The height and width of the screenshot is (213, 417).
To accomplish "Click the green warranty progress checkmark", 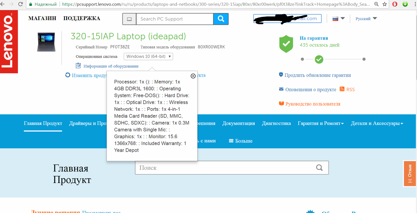I will coord(319,59).
